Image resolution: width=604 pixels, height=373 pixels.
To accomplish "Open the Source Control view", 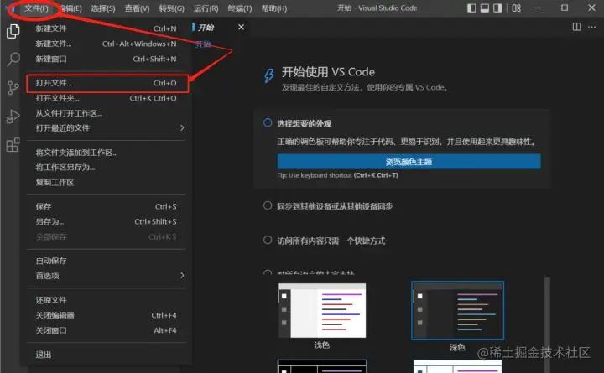I will point(13,88).
